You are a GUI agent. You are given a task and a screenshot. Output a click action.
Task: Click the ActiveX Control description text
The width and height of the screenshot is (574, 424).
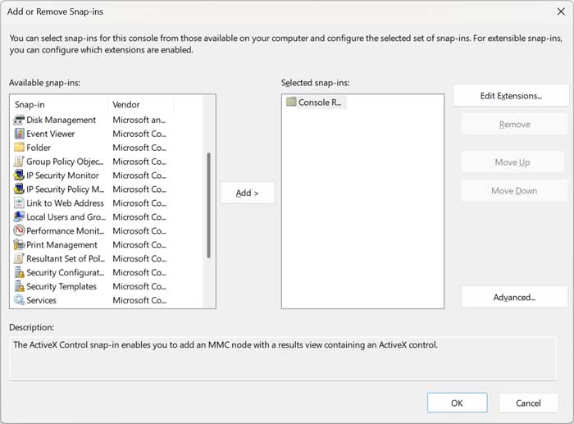pos(225,345)
